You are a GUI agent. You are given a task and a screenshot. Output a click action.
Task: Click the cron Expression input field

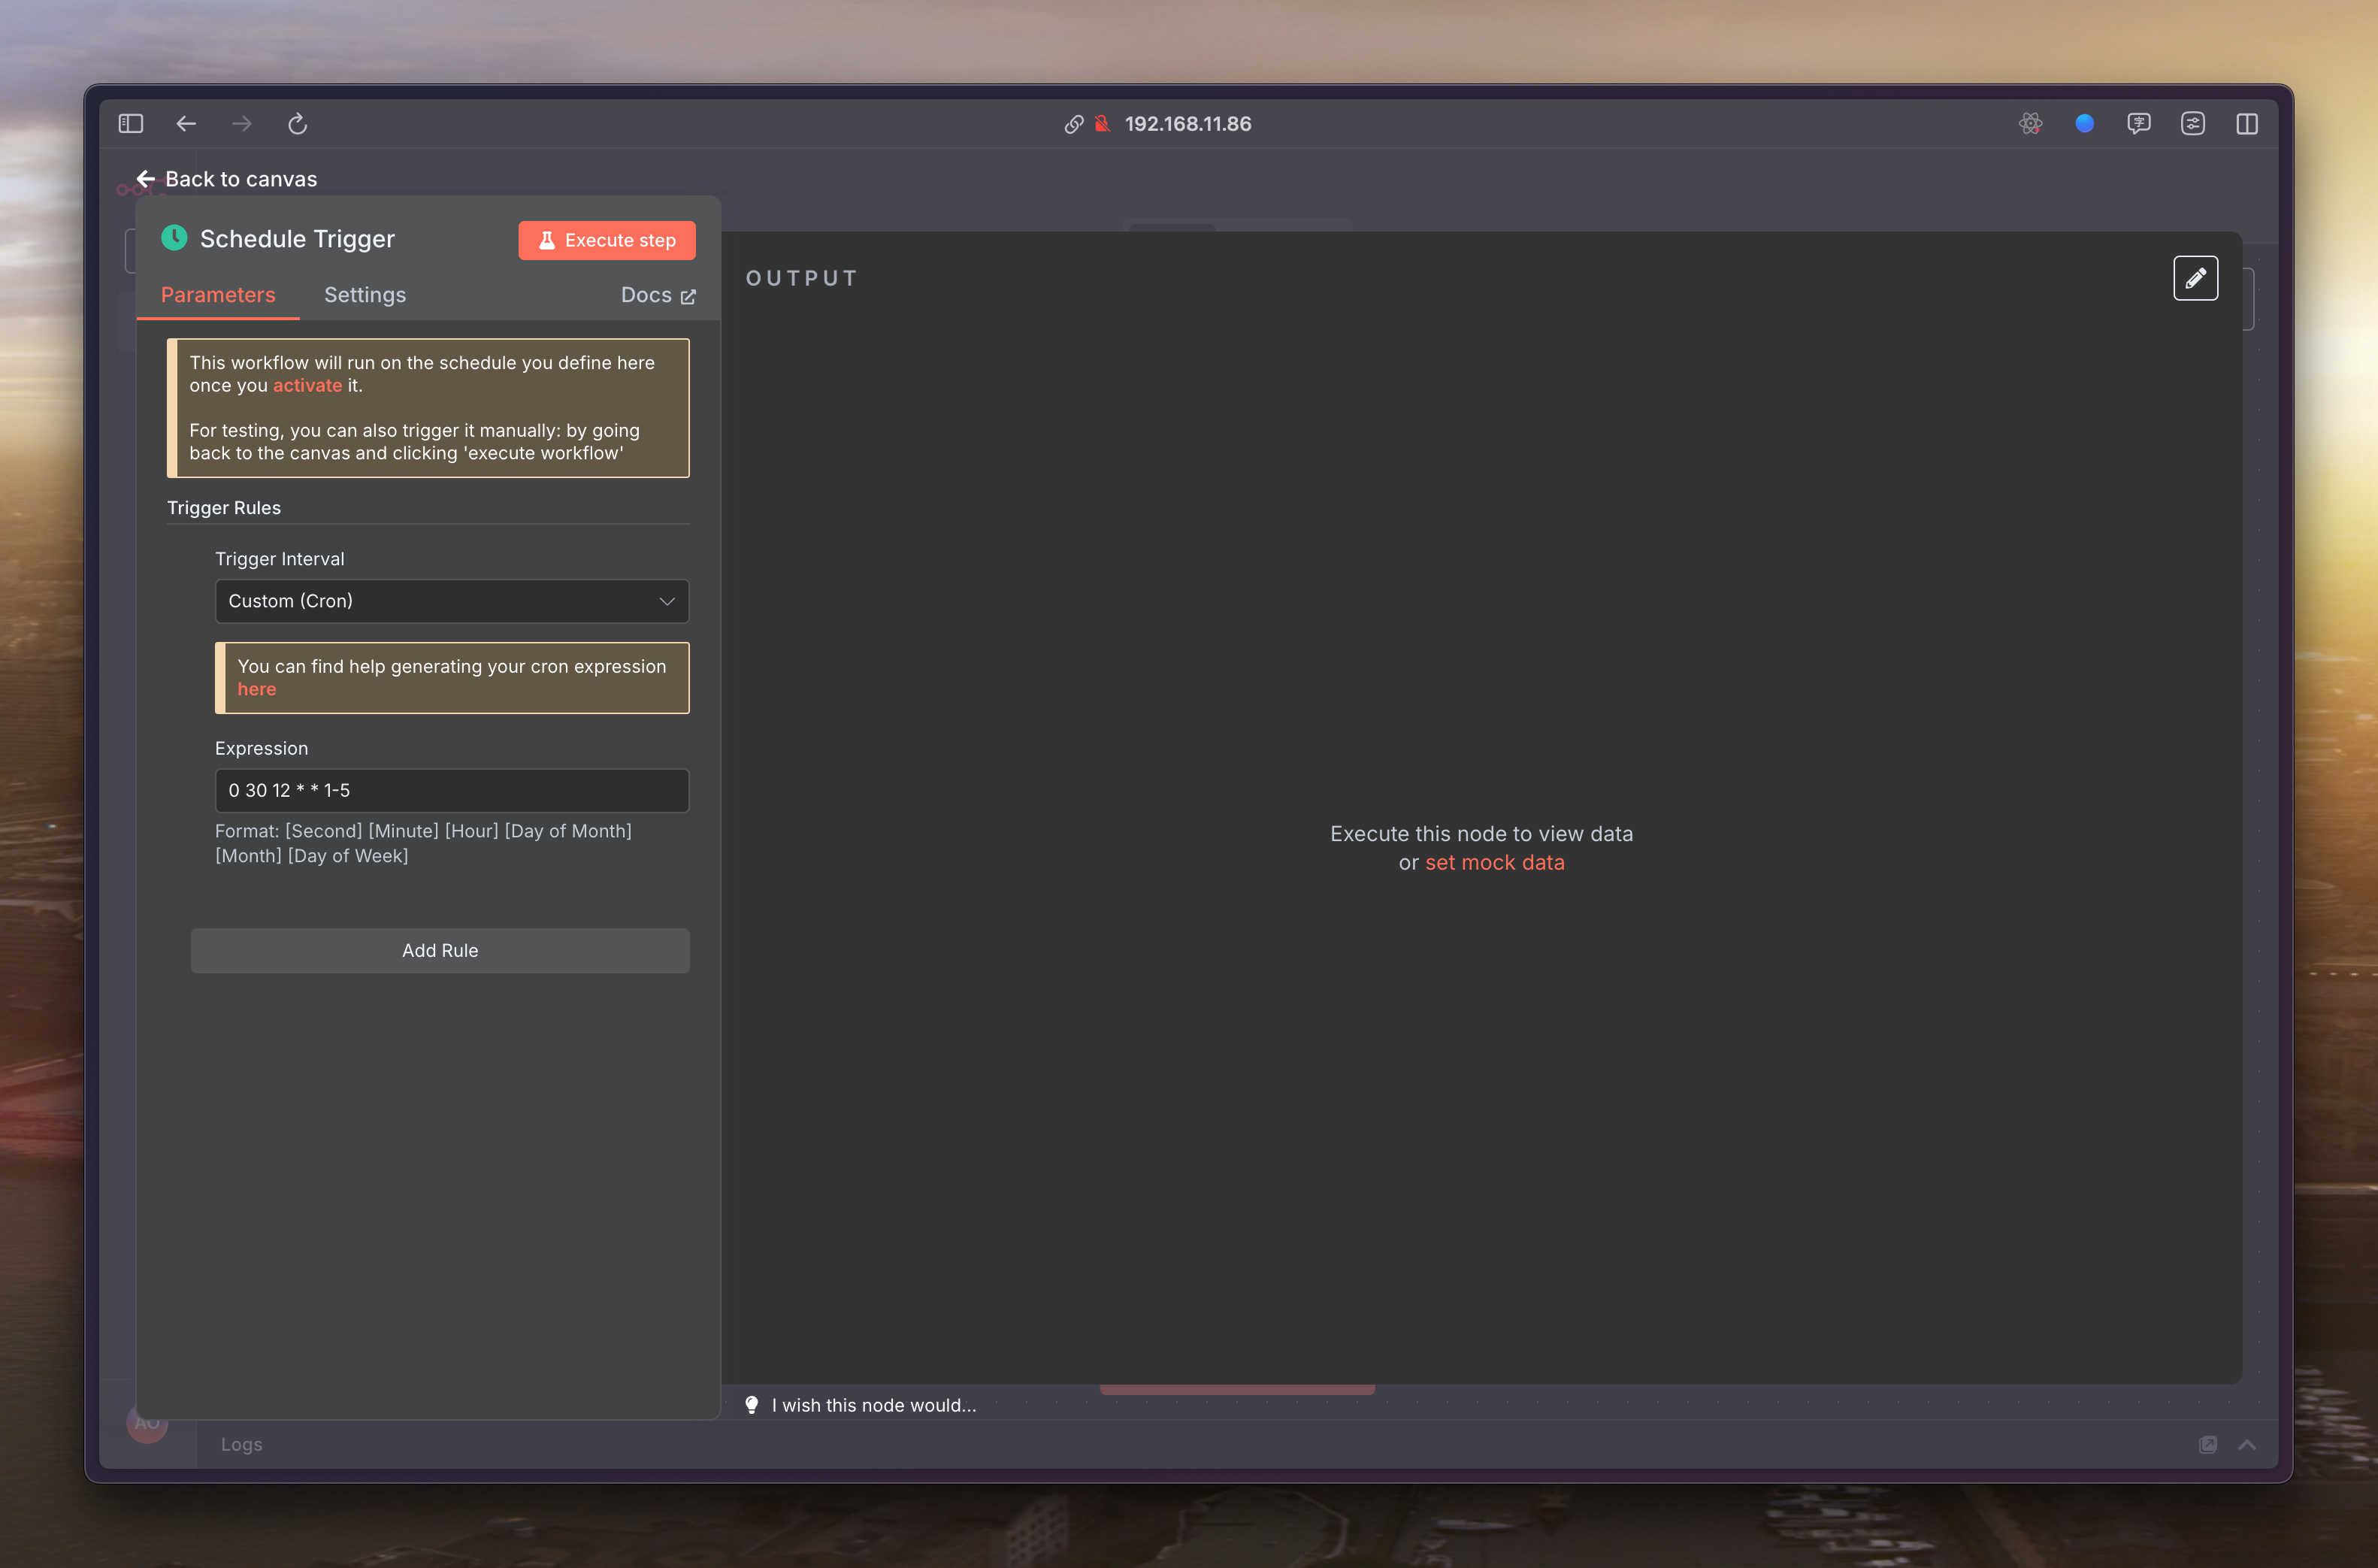pos(452,790)
